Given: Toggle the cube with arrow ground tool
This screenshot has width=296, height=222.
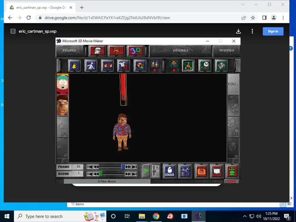Looking at the screenshot, I should tap(174, 66).
